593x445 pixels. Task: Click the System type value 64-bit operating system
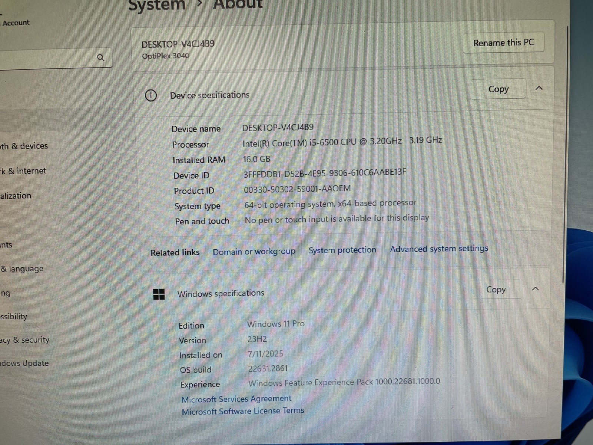(x=330, y=204)
